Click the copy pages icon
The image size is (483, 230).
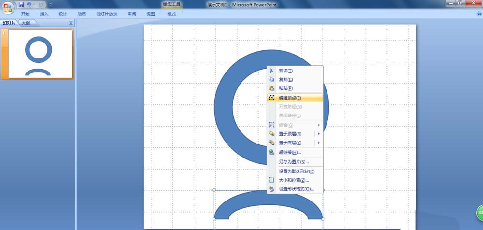271,79
